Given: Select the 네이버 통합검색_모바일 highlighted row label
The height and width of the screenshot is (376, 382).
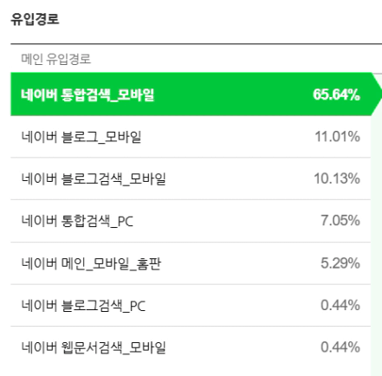Looking at the screenshot, I should (x=87, y=94).
